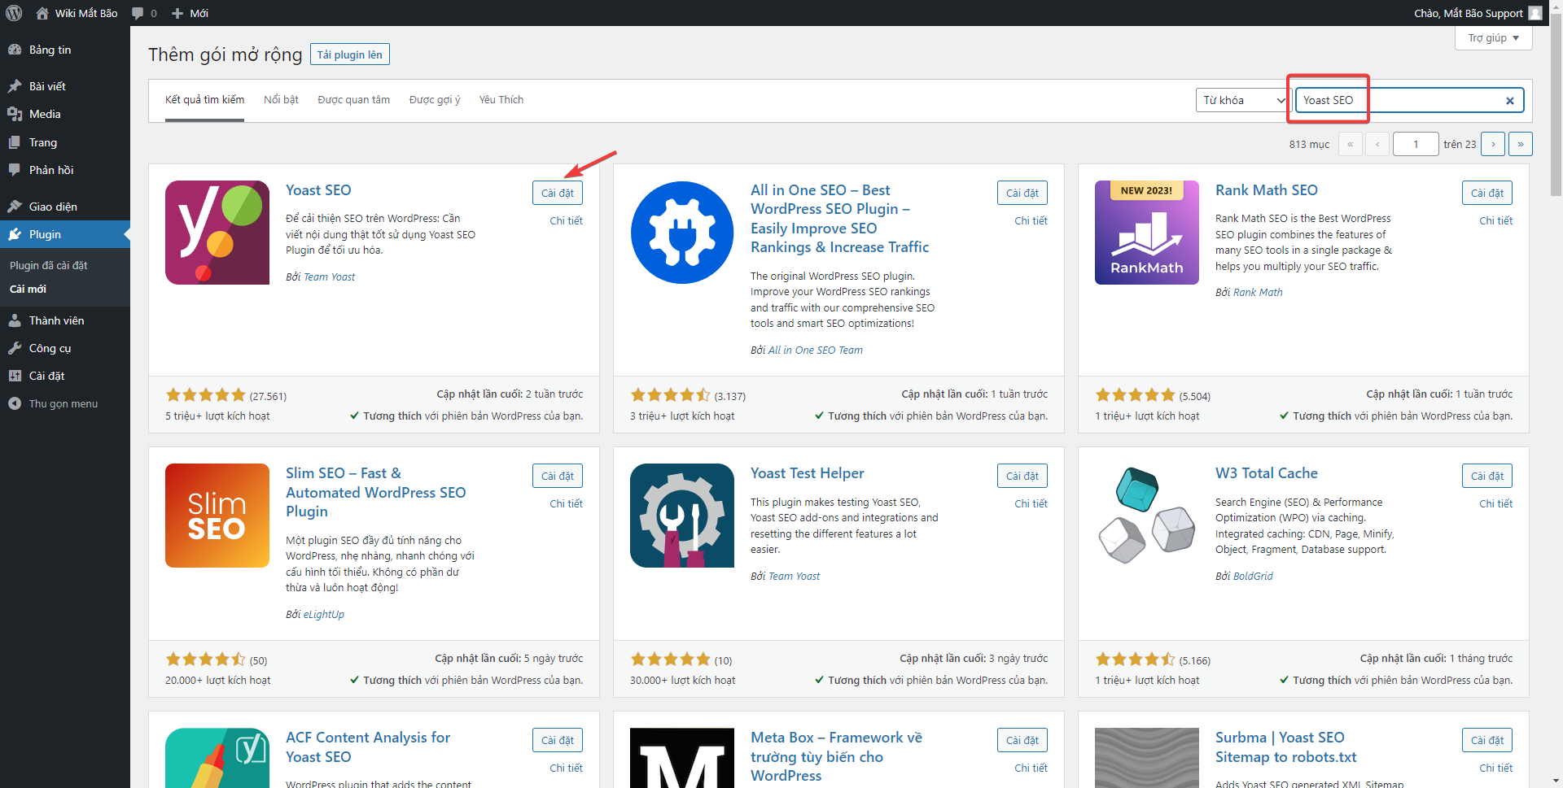Image resolution: width=1563 pixels, height=788 pixels.
Task: Open Phản hồi comments menu
Action: [65, 170]
